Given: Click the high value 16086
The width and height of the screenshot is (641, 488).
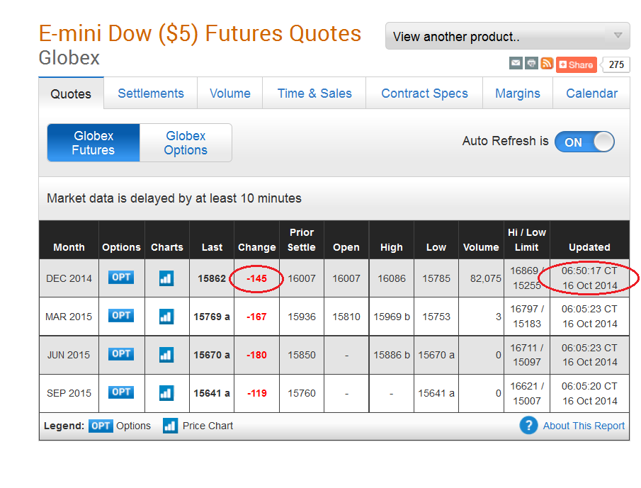Looking at the screenshot, I should pos(391,278).
